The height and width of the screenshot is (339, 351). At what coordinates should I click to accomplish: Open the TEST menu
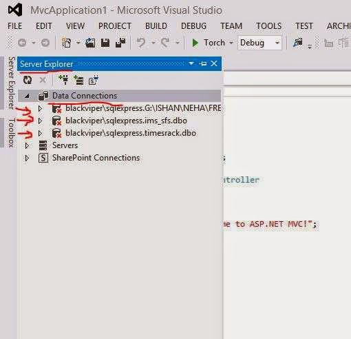pyautogui.click(x=304, y=26)
